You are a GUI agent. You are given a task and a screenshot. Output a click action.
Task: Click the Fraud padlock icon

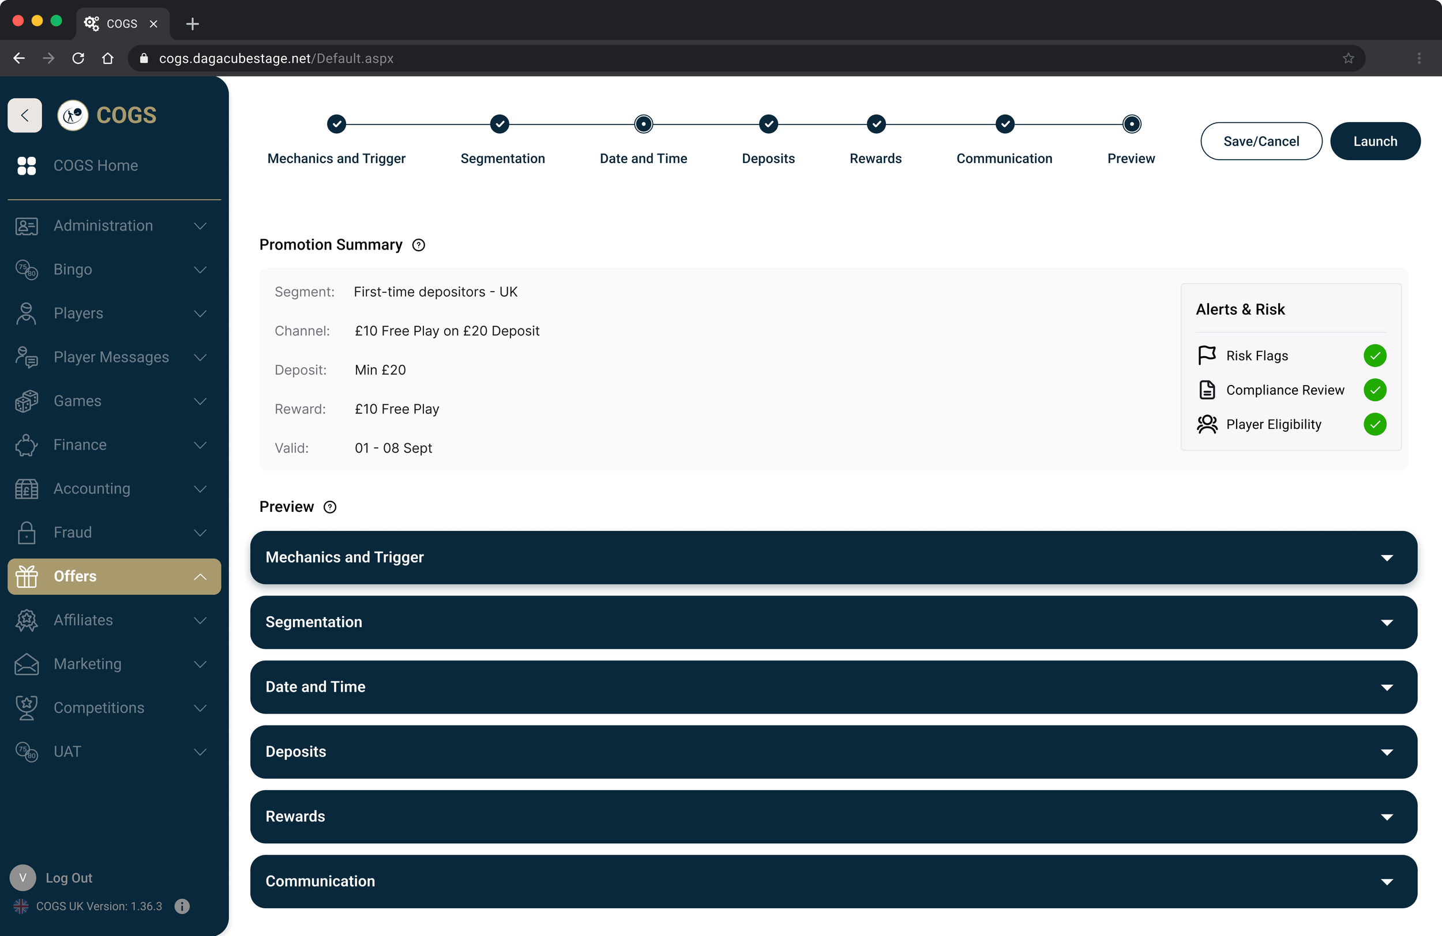(26, 533)
